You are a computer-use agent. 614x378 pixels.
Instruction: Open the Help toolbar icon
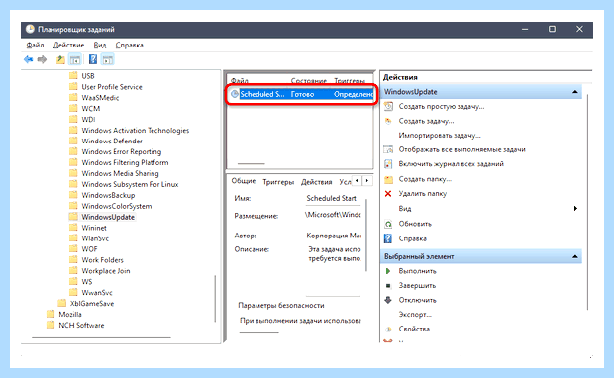pyautogui.click(x=93, y=59)
